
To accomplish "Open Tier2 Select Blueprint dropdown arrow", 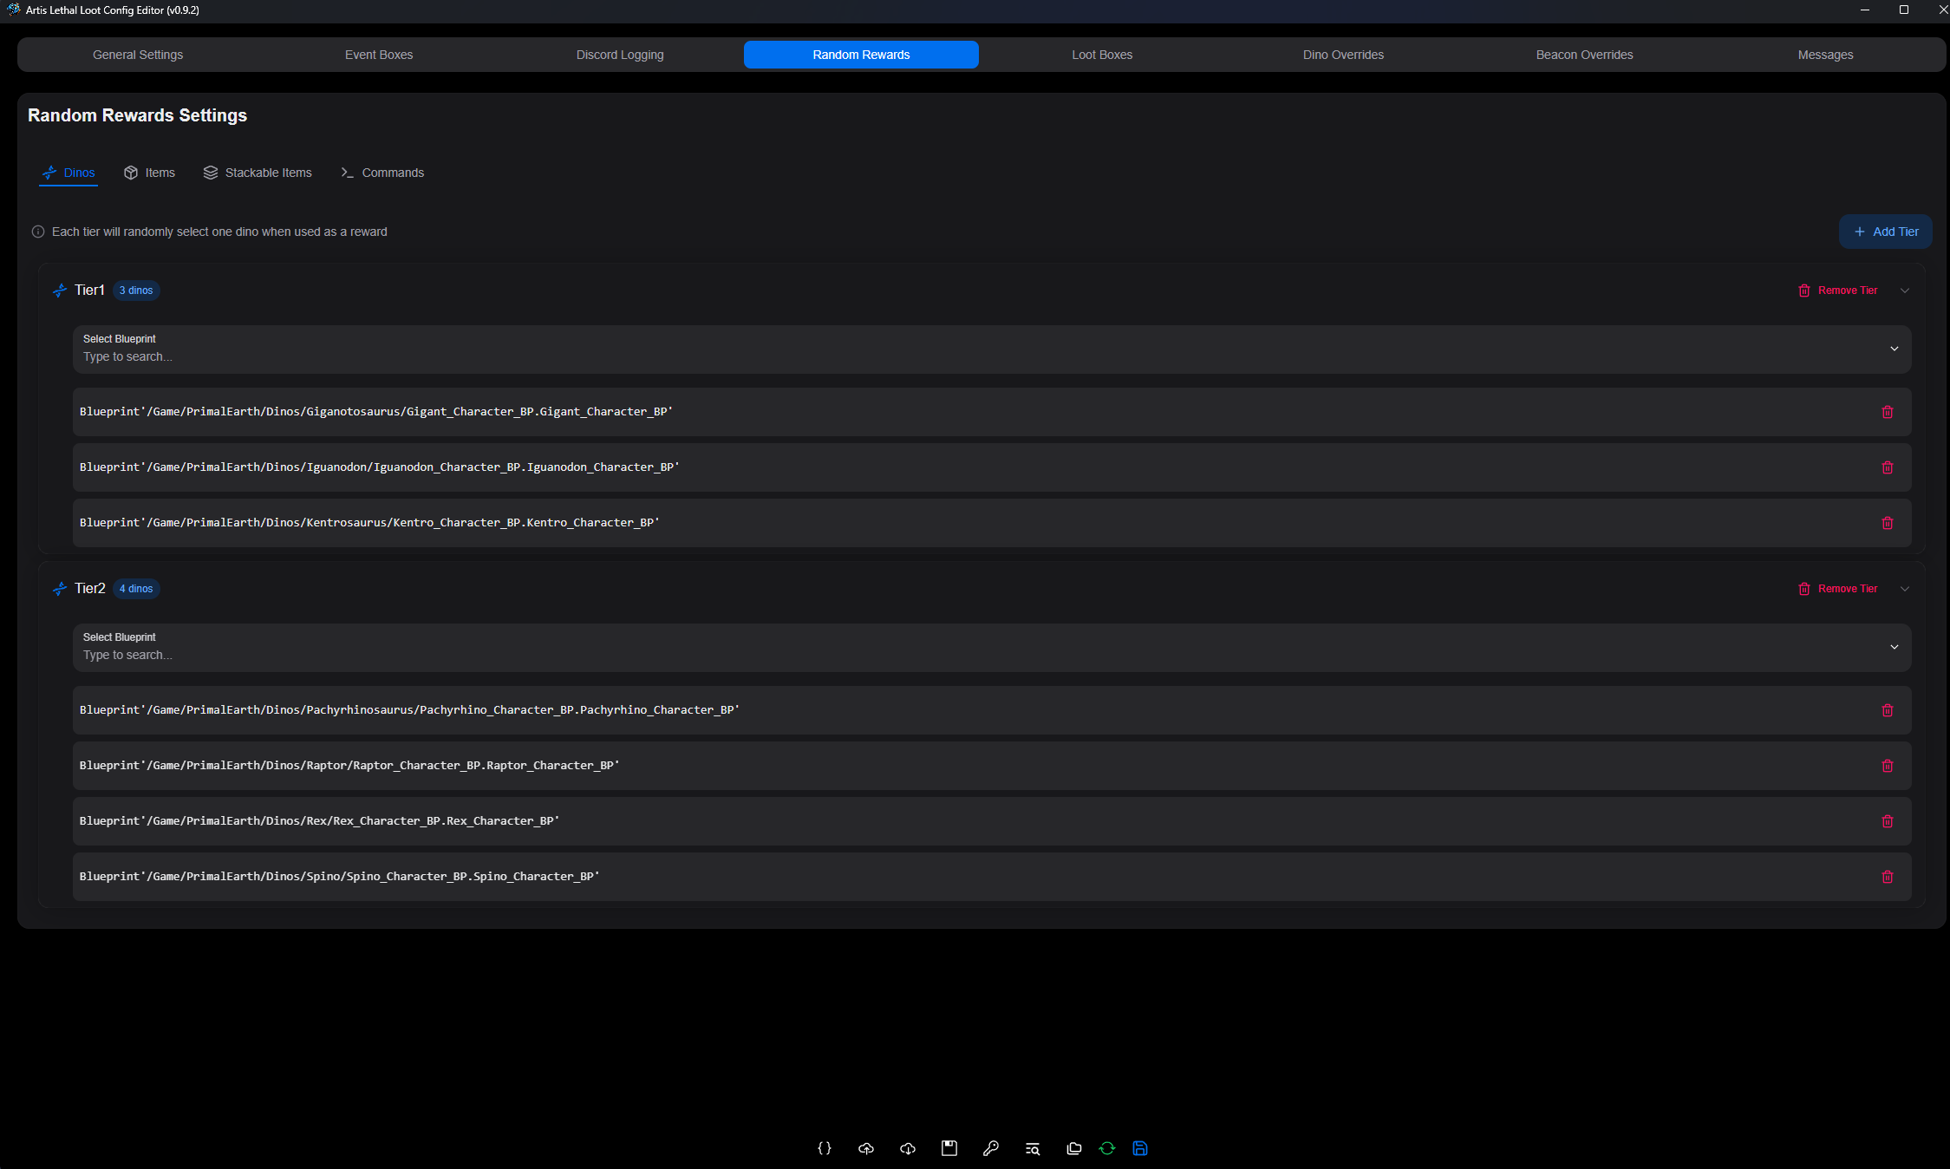I will tap(1894, 647).
